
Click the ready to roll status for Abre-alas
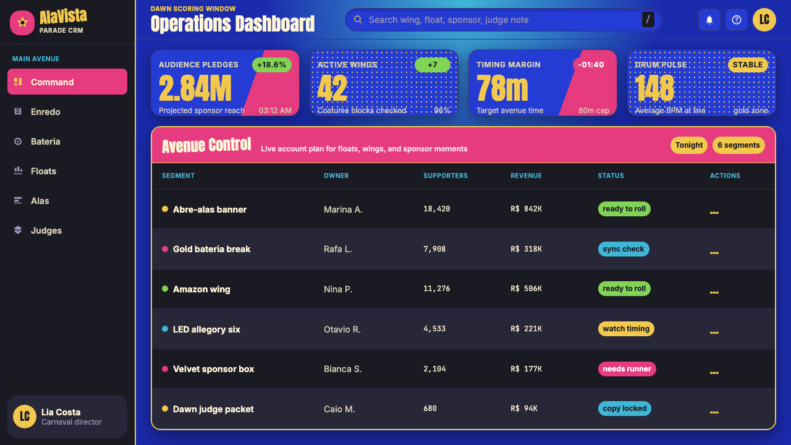click(x=624, y=209)
